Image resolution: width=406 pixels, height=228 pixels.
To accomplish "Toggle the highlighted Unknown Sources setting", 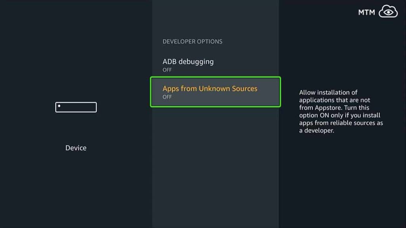I will [x=215, y=92].
